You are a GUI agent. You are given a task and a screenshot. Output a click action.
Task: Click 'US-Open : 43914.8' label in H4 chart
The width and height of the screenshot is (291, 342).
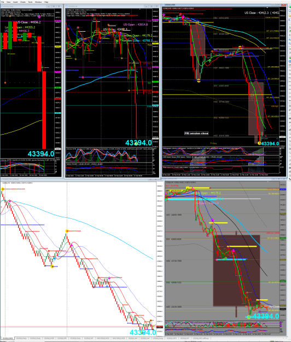click(x=135, y=25)
